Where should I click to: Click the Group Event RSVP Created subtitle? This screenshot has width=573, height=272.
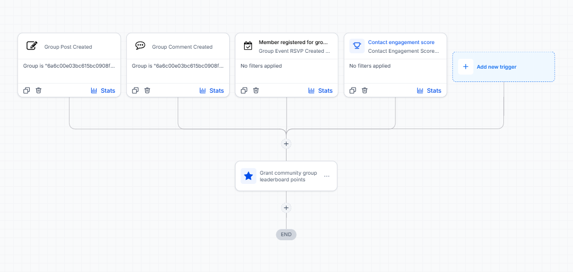coord(294,51)
